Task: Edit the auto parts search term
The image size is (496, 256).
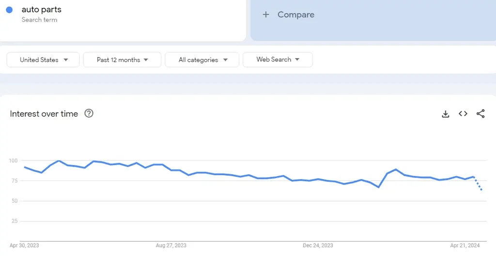Action: tap(42, 10)
